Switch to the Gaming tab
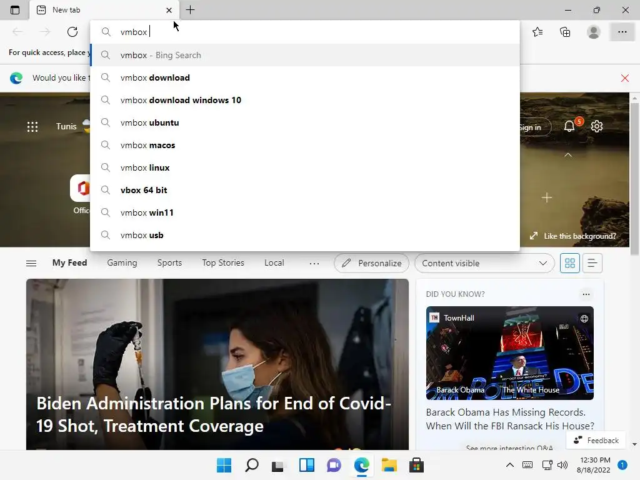 tap(122, 262)
